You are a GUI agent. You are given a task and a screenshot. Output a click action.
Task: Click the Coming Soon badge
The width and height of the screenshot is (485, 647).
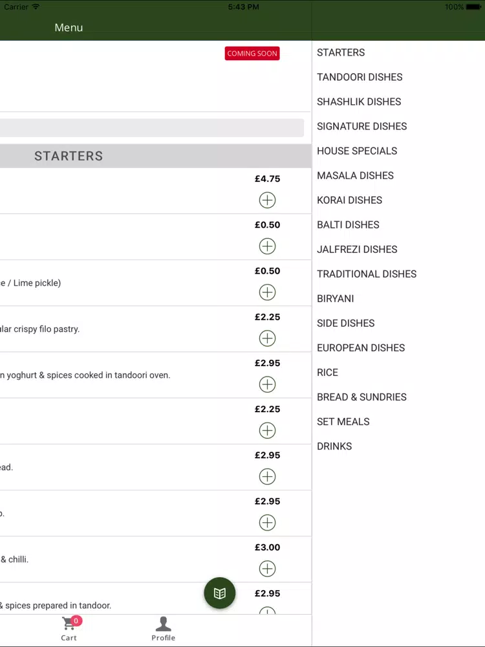[x=252, y=53]
